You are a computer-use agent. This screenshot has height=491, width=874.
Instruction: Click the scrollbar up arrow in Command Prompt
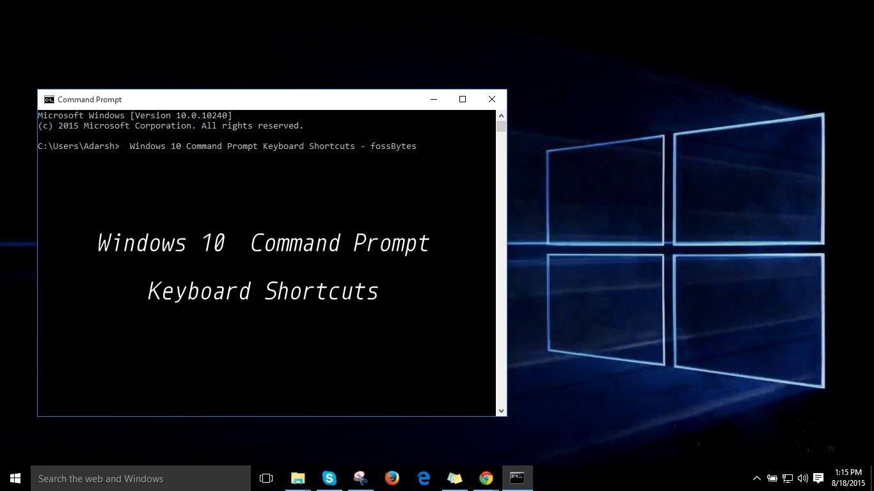(x=501, y=116)
